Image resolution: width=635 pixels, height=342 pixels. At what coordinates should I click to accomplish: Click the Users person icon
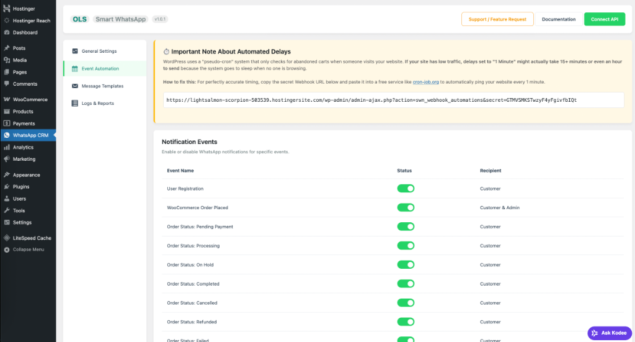pos(6,199)
